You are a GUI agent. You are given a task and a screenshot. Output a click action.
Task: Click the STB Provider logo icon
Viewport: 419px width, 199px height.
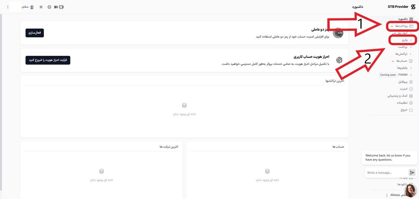click(413, 7)
